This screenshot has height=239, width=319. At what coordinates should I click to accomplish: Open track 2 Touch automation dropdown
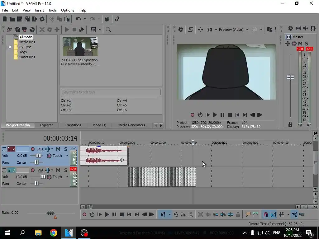(67, 156)
